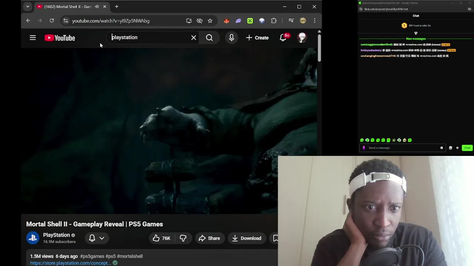The height and width of the screenshot is (266, 474).
Task: Select the 16.9M subscribers text
Action: pos(59,242)
